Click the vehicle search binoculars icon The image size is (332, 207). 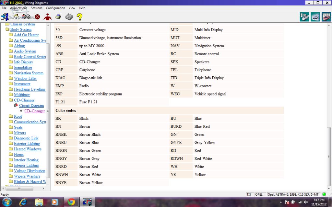coord(26,16)
